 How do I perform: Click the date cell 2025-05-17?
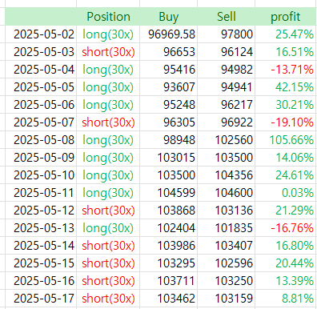coord(41,299)
